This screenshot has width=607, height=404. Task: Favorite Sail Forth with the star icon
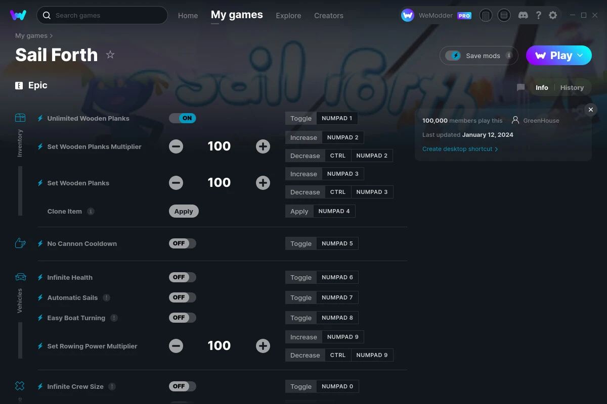click(x=110, y=55)
